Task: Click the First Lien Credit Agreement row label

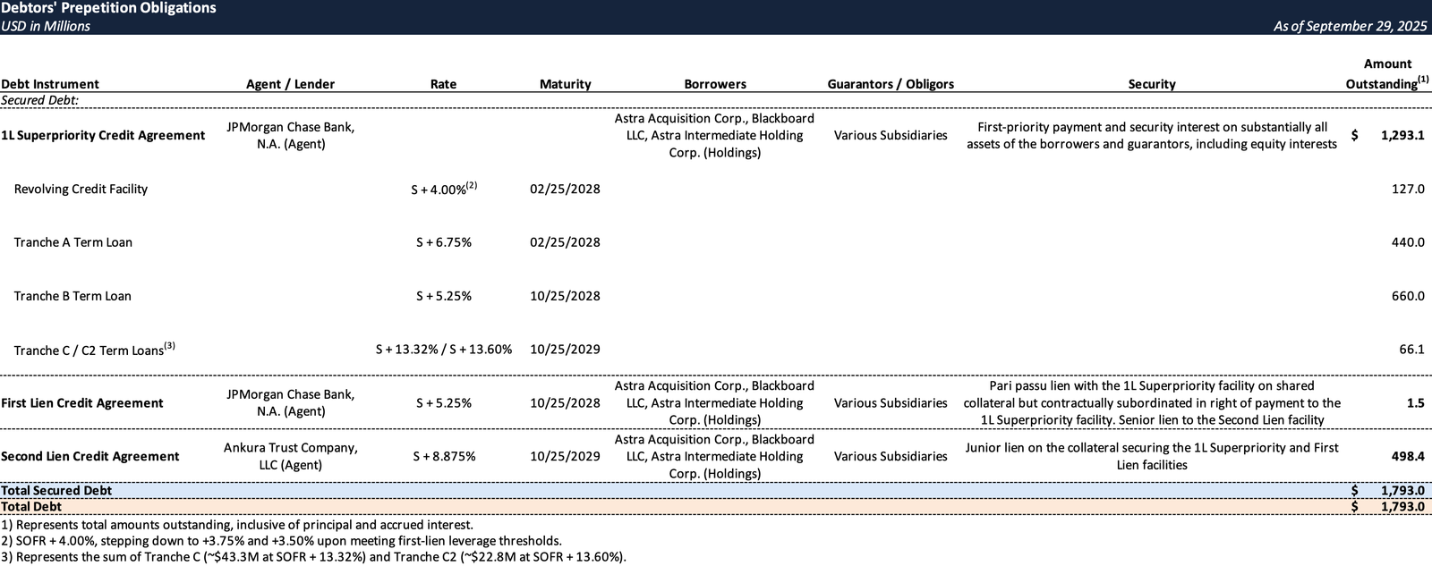Action: pos(82,403)
